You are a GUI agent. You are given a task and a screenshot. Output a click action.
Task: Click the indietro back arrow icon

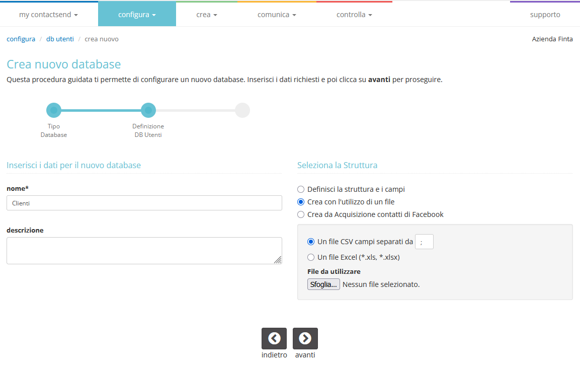274,338
